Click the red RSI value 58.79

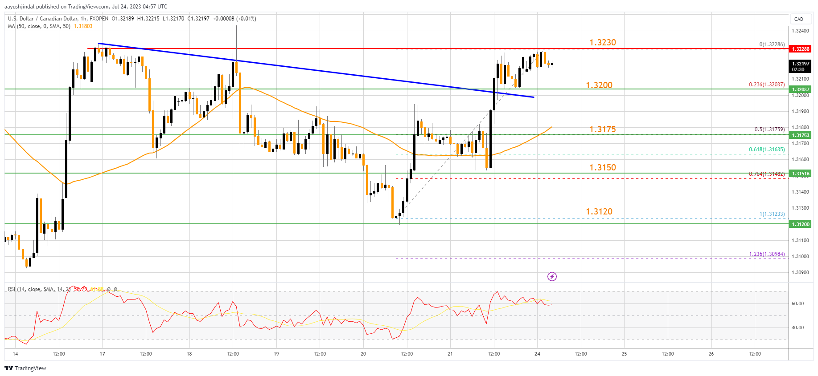tap(81, 289)
